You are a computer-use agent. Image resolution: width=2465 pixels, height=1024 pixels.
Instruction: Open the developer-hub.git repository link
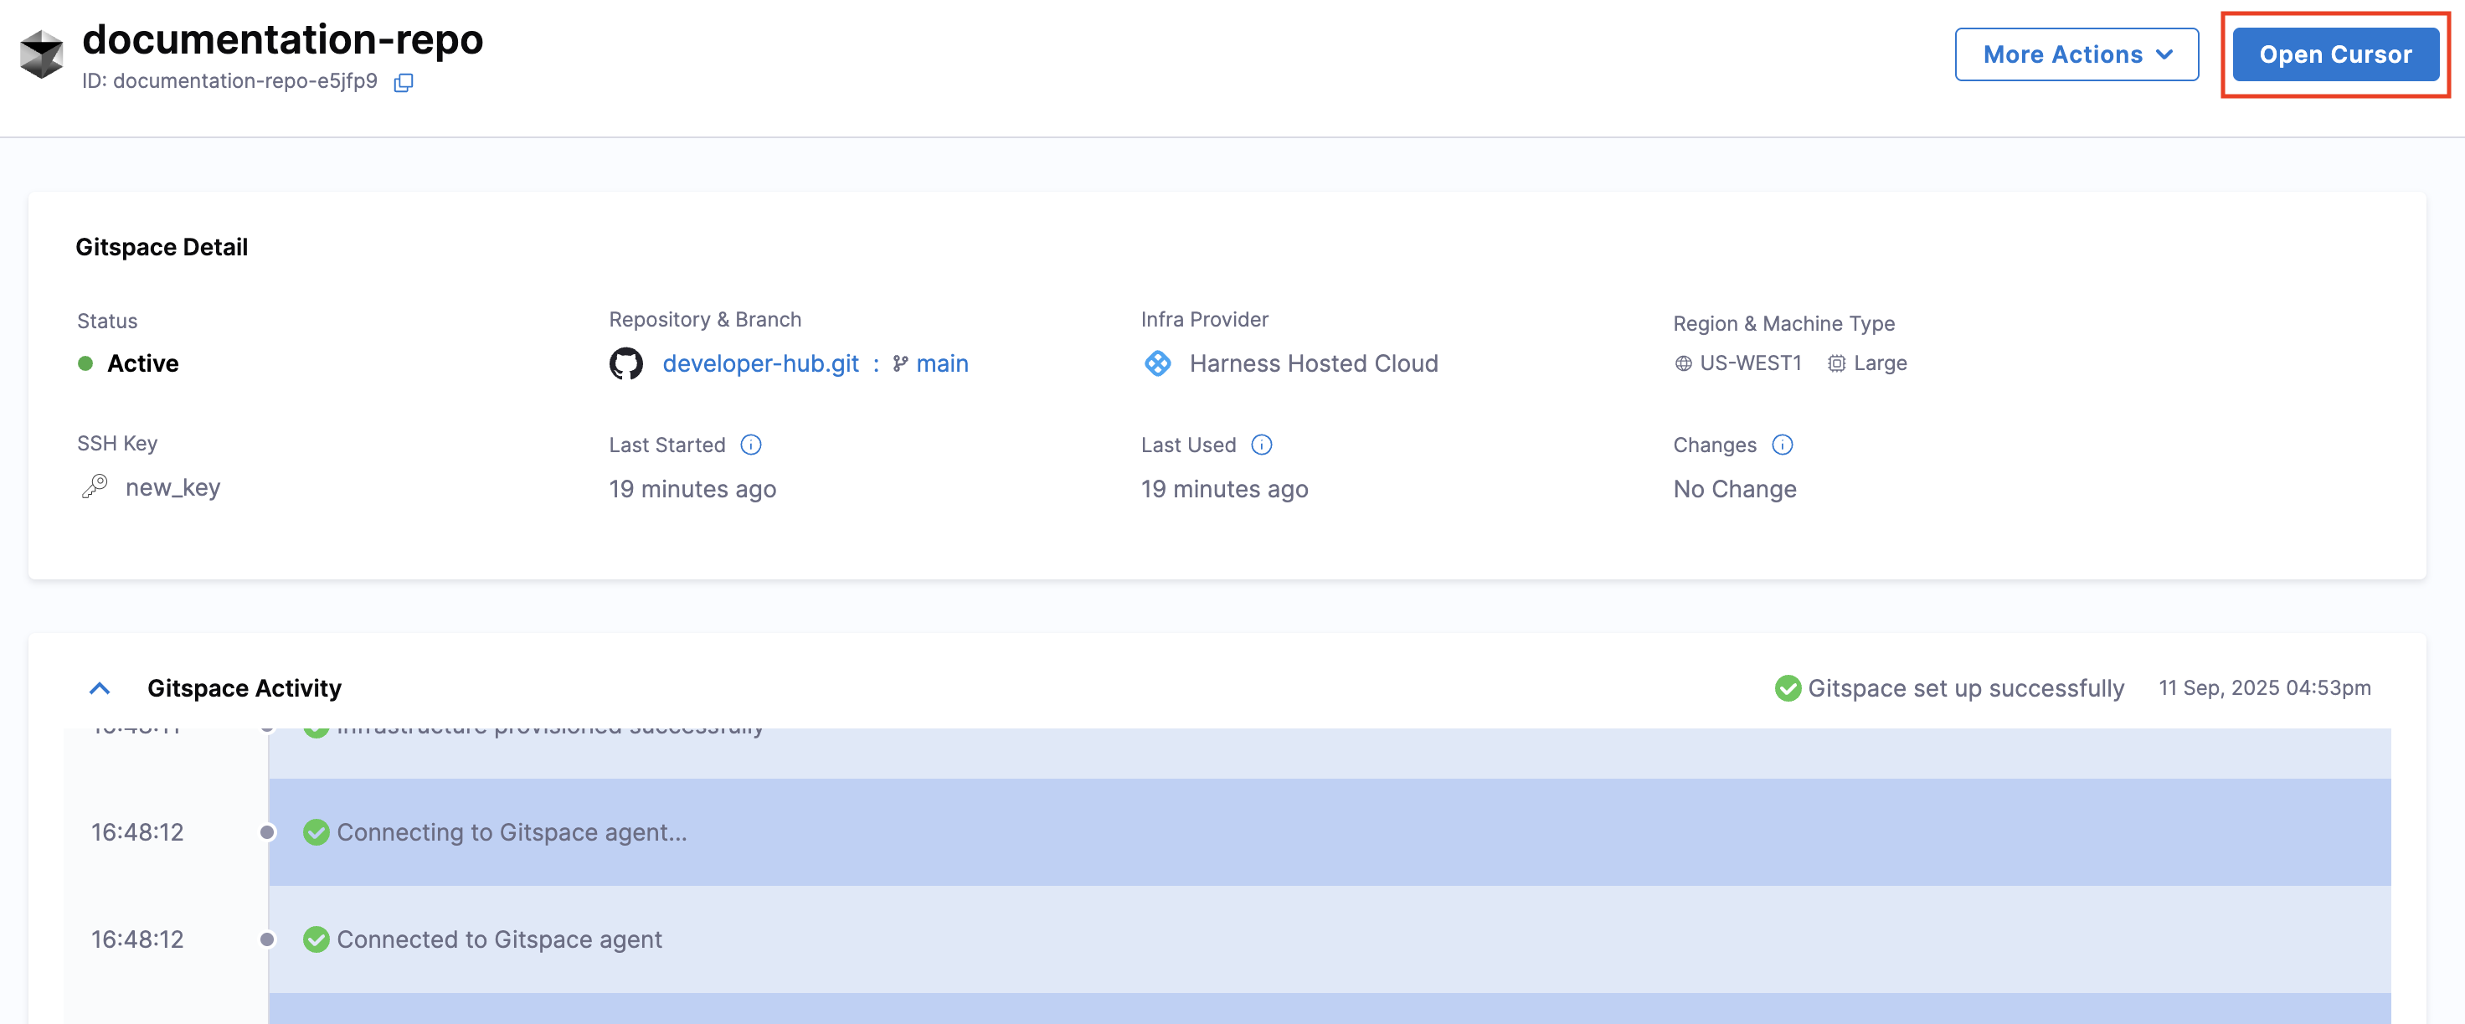tap(761, 363)
